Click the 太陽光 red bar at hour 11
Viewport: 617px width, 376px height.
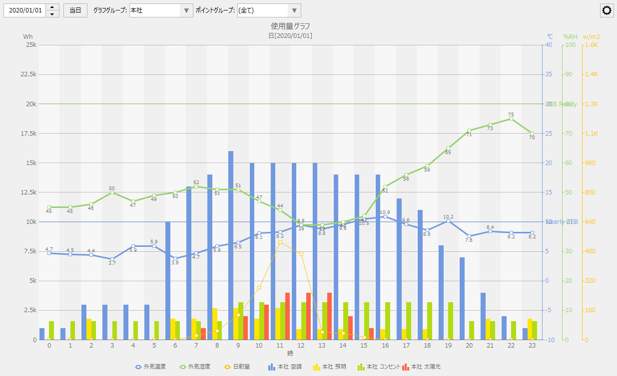pyautogui.click(x=287, y=316)
